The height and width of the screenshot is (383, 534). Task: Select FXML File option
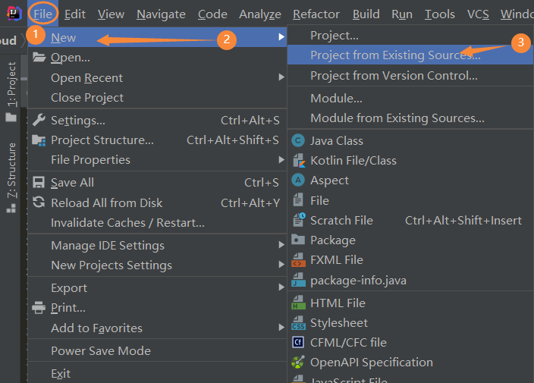(336, 259)
